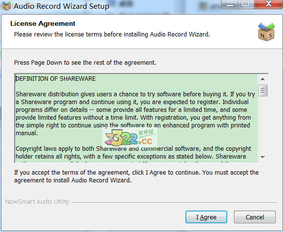Cancel the installation
The height and width of the screenshot is (232, 284).
(x=255, y=217)
